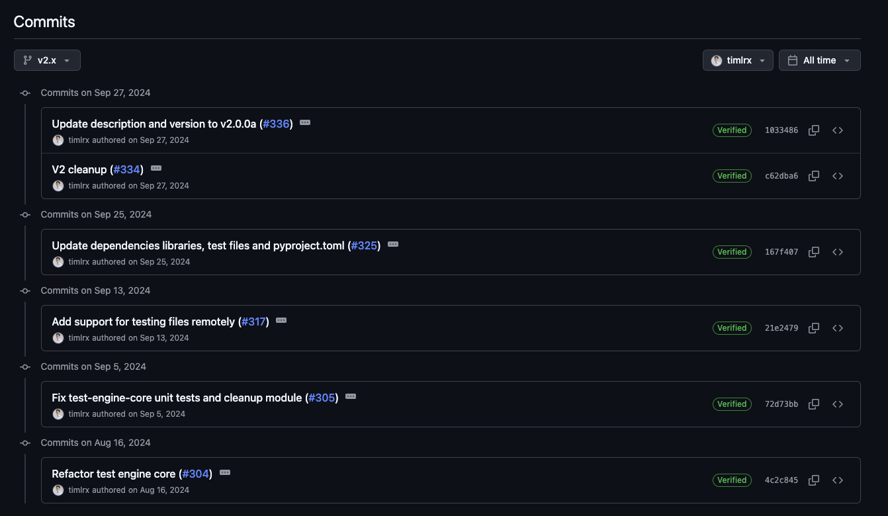The image size is (888, 516).
Task: Open the v2.x branch selector dropdown
Action: click(47, 60)
